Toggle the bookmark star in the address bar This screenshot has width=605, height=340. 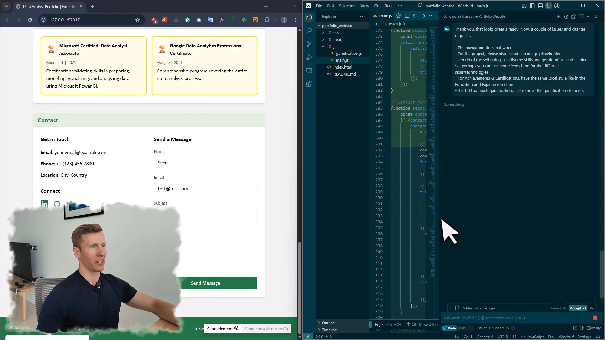(x=138, y=20)
